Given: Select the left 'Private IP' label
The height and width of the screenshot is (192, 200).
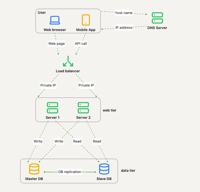Looking at the screenshot, I should coord(48,85).
